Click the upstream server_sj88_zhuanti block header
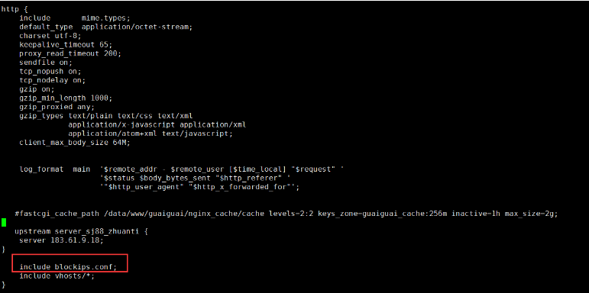The width and height of the screenshot is (589, 293). (82, 231)
